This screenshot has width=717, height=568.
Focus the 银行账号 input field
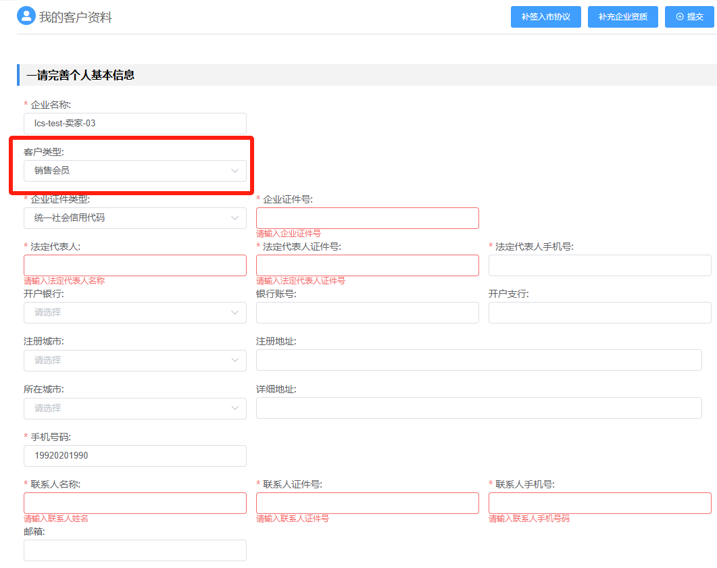367,313
